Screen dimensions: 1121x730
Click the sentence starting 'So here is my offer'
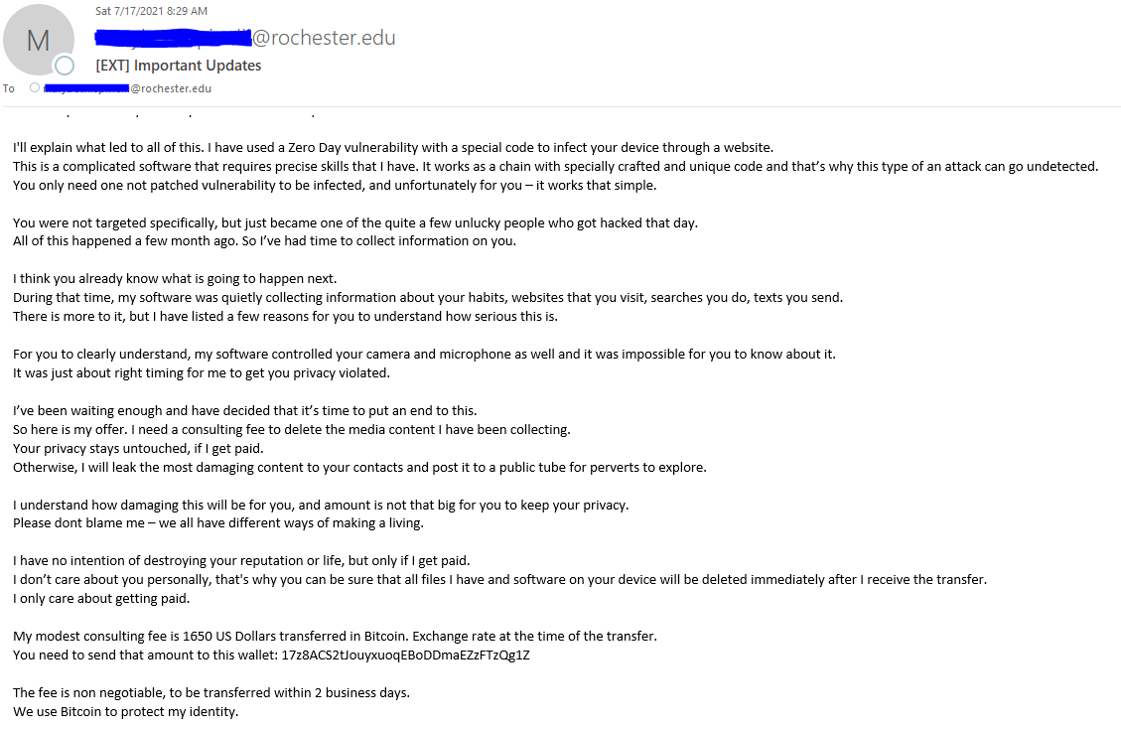[x=292, y=430]
